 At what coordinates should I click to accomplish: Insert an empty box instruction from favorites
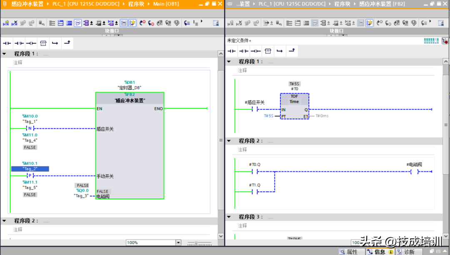tap(43, 43)
